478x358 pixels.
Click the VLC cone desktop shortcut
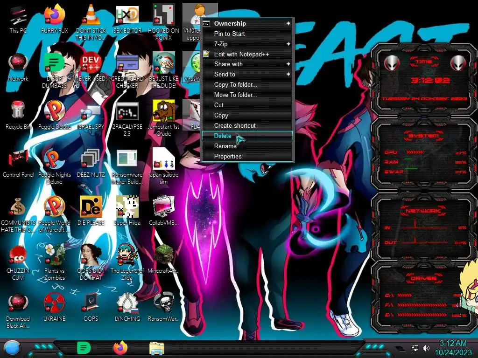click(x=91, y=22)
